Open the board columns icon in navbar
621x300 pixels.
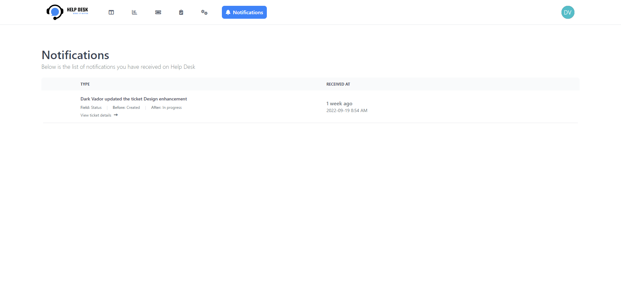[x=111, y=12]
